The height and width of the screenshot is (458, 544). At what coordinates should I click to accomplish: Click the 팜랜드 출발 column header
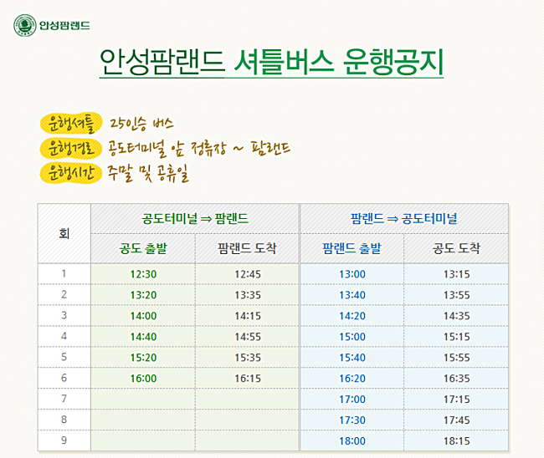(352, 248)
